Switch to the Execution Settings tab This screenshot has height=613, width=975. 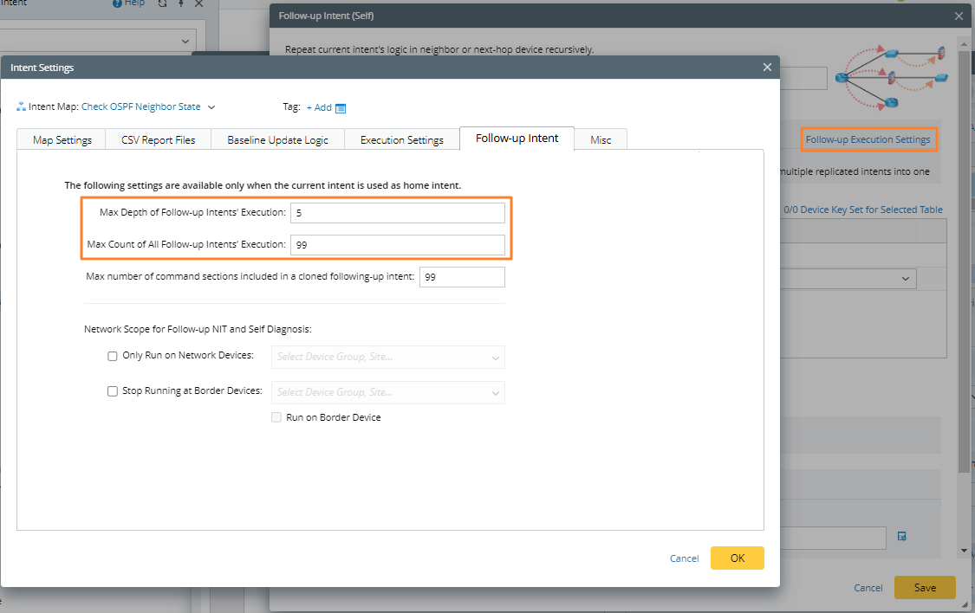[401, 140]
